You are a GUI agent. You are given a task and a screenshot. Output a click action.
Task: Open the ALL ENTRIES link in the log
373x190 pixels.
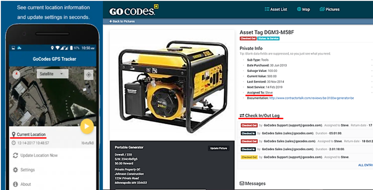(365, 165)
